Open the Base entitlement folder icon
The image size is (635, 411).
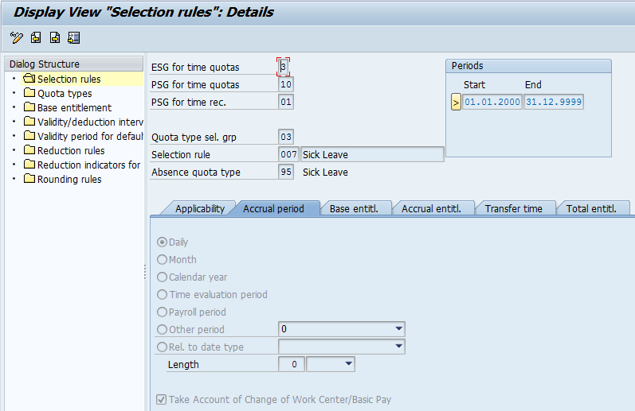[x=29, y=108]
